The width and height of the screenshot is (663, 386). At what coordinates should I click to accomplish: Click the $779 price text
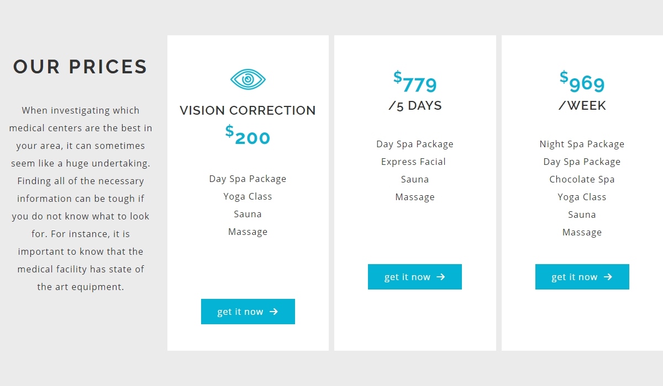415,82
